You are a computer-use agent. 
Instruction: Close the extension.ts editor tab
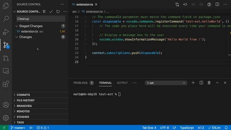pyautogui.click(x=96, y=4)
